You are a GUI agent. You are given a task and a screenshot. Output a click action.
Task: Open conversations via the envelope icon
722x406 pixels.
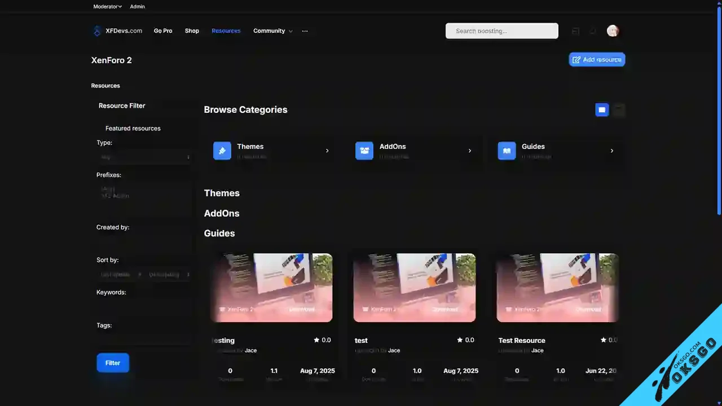[x=575, y=31]
